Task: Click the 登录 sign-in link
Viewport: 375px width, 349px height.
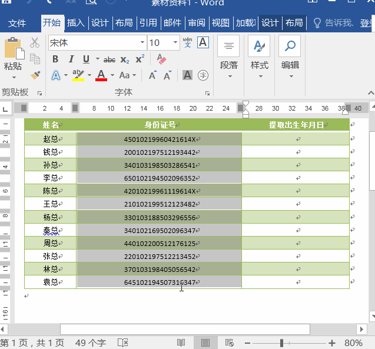Action: pos(367,23)
